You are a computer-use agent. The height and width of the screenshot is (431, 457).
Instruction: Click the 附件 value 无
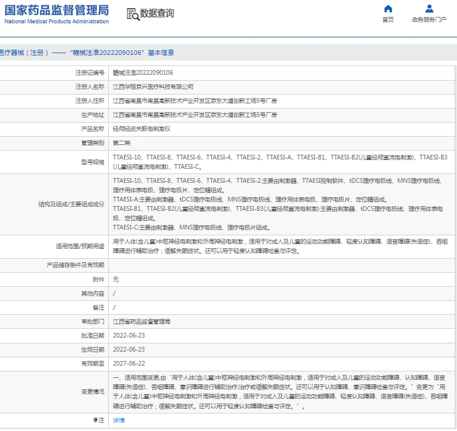pos(116,280)
